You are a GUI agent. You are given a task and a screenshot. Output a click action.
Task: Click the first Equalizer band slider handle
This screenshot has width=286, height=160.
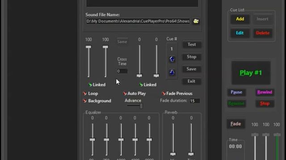(93, 140)
